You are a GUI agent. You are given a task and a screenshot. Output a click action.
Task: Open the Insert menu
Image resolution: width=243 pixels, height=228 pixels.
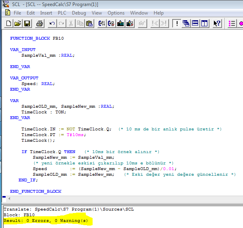(46, 13)
